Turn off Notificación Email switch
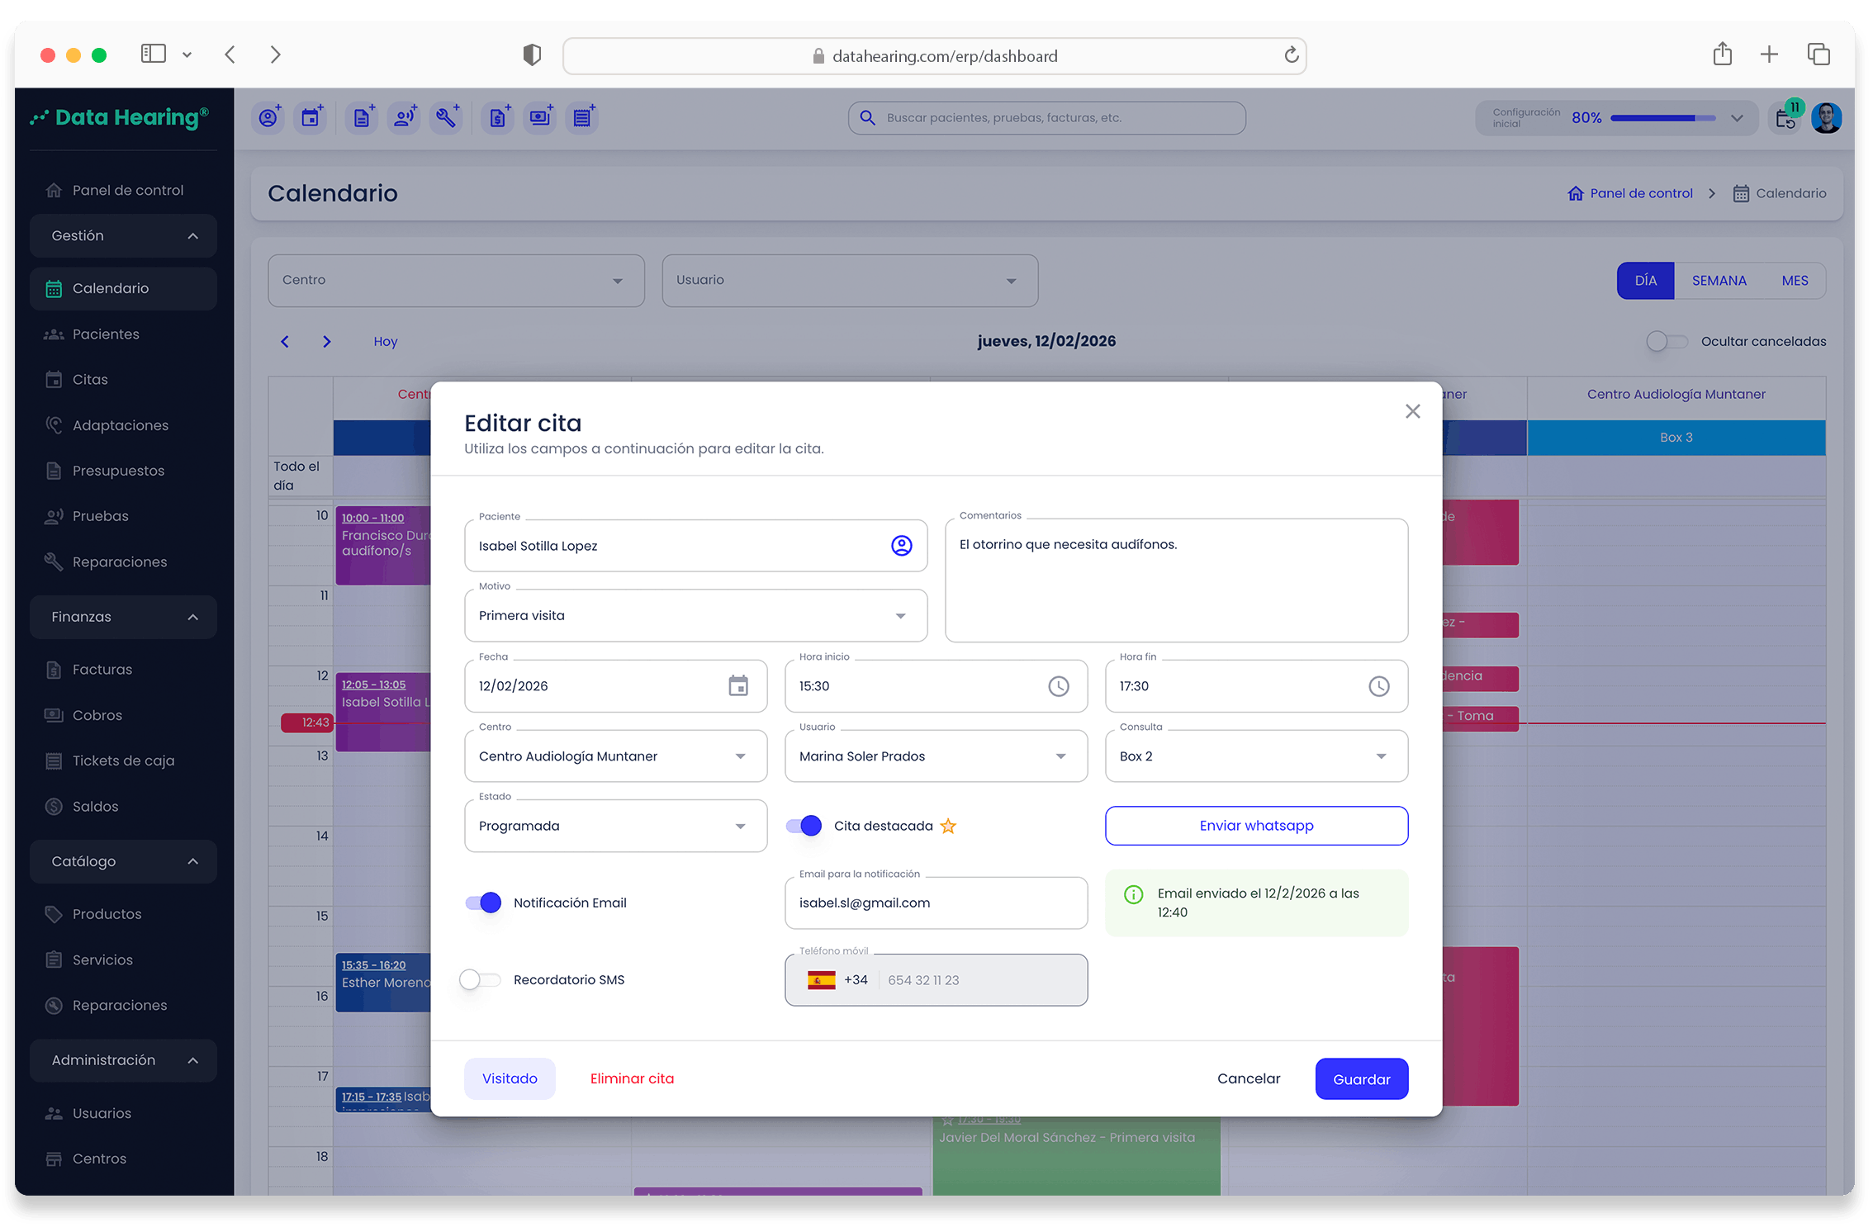Viewport: 1873px width, 1232px height. pos(483,903)
